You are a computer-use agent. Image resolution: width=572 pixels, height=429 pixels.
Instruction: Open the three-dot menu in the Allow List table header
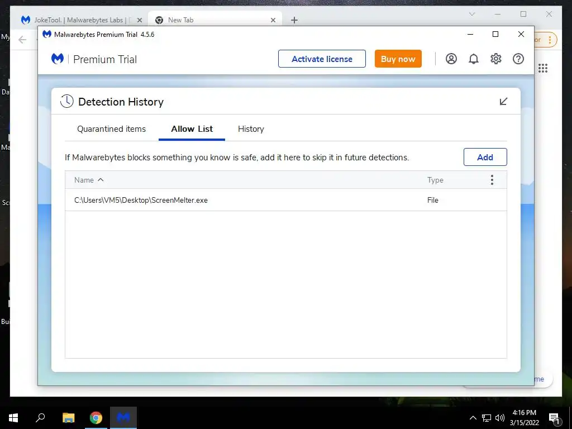[x=492, y=180]
